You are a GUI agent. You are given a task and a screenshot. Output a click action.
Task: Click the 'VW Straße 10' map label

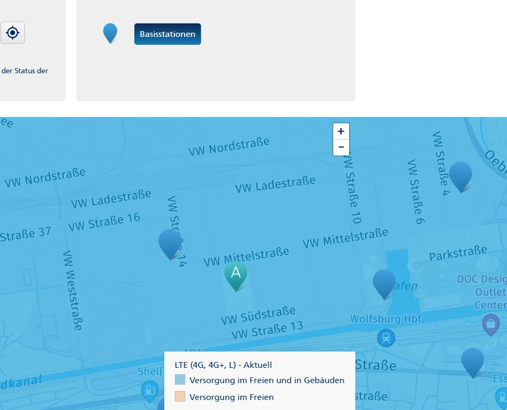[x=352, y=188]
